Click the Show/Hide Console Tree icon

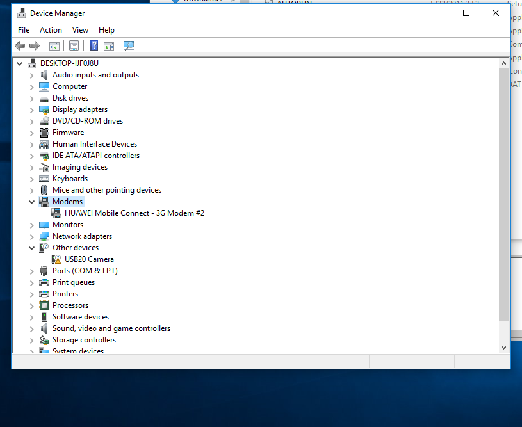[x=54, y=45]
